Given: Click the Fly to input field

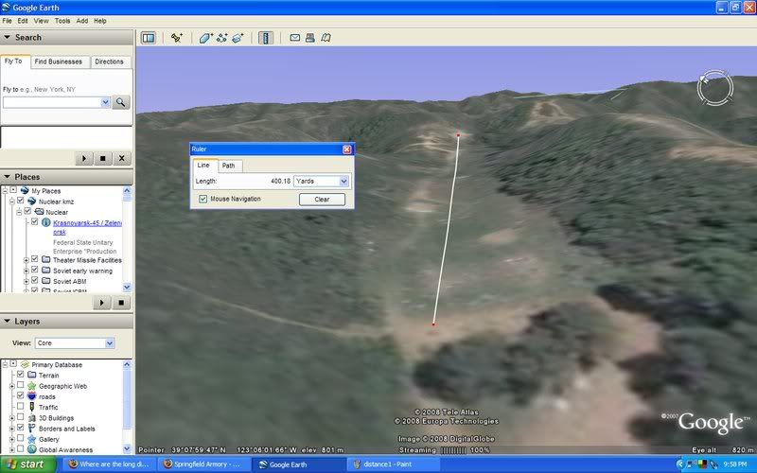Looking at the screenshot, I should pos(52,102).
